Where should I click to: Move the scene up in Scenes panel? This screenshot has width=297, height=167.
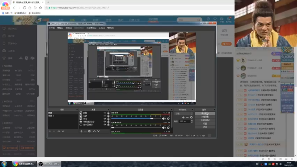(59, 131)
